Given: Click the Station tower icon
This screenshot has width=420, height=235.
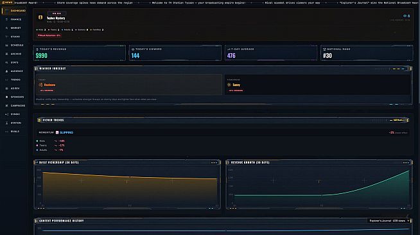Looking at the screenshot, I should 6,123.
